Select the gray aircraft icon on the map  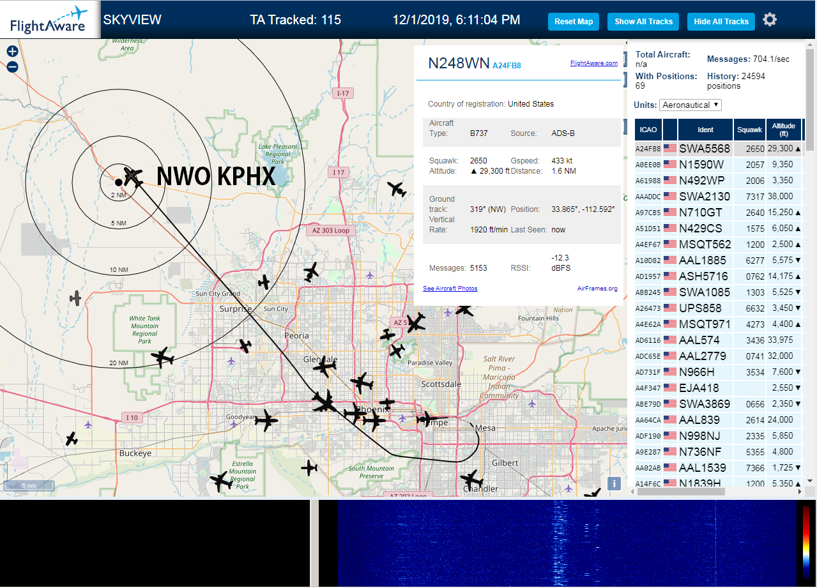76,298
